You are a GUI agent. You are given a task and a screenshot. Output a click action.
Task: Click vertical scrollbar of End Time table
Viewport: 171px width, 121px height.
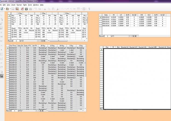(85, 63)
